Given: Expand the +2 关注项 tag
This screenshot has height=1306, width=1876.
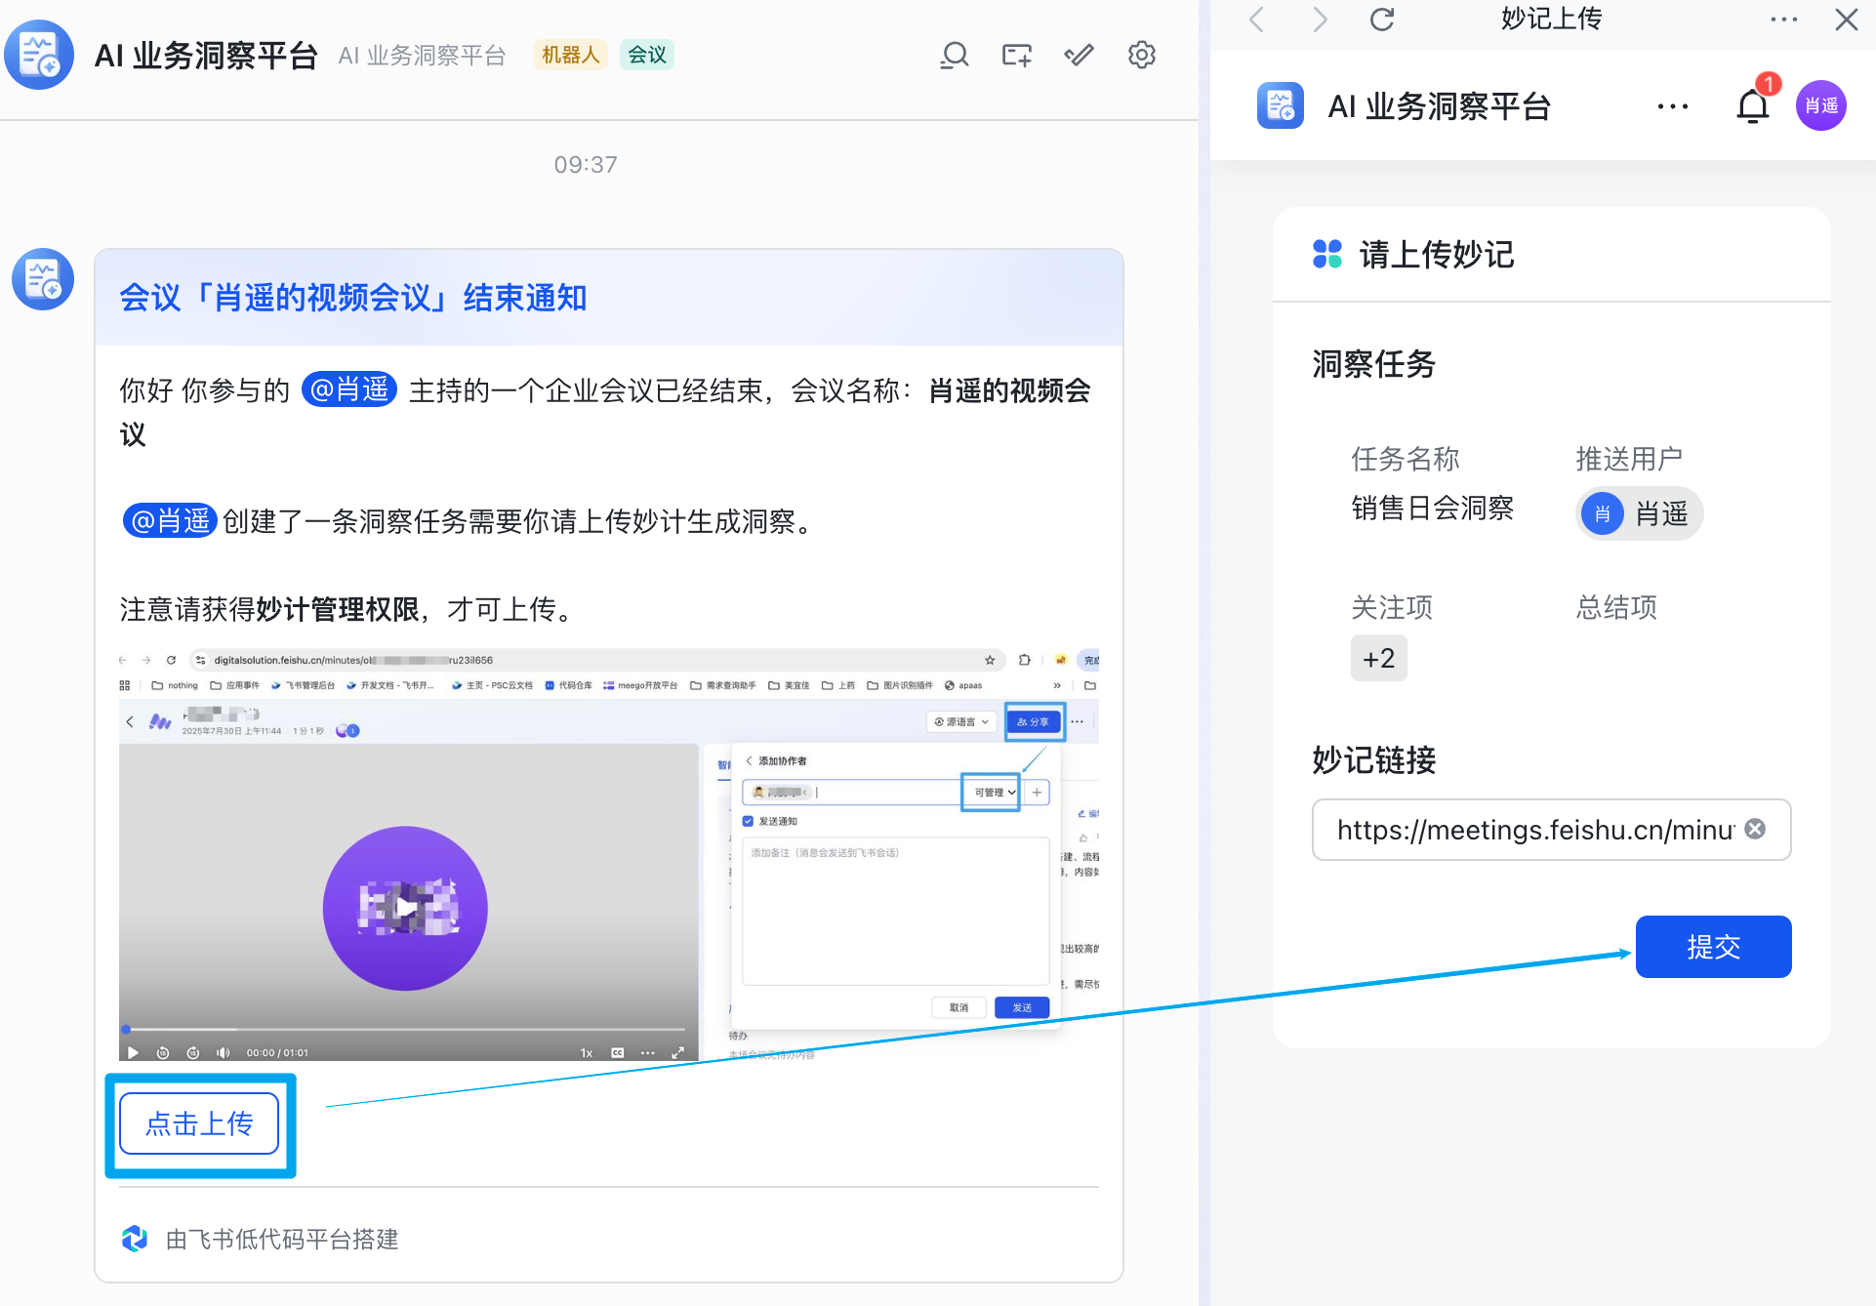Looking at the screenshot, I should coord(1378,658).
